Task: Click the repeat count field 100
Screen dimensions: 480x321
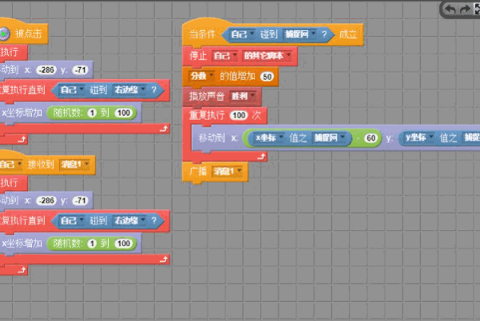Action: coord(238,115)
